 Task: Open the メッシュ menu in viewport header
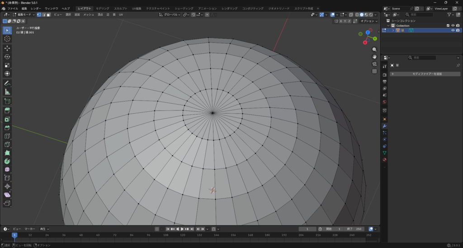pos(89,15)
